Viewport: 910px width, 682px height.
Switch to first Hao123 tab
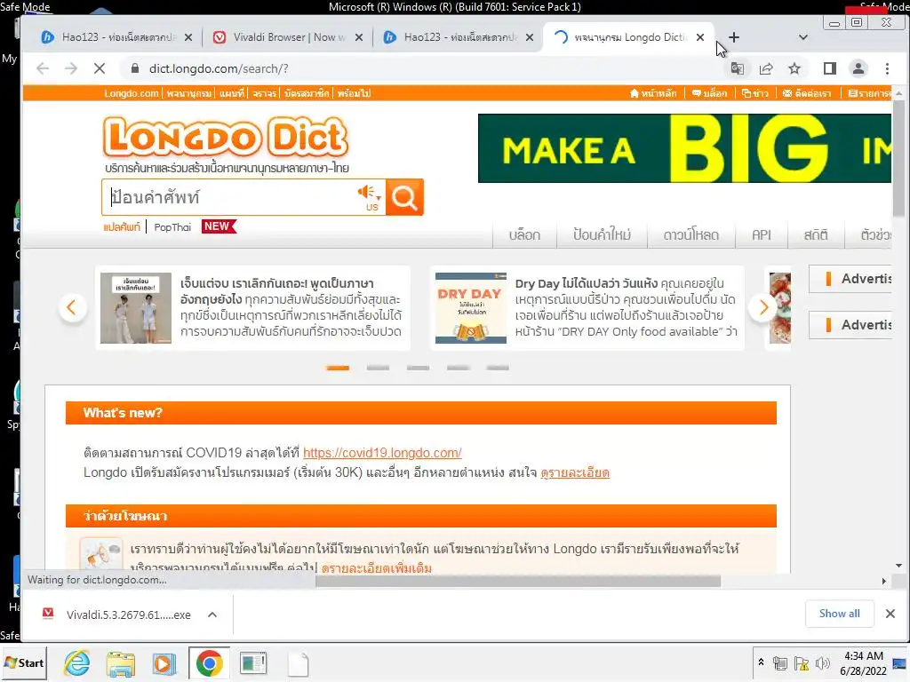pyautogui.click(x=118, y=37)
